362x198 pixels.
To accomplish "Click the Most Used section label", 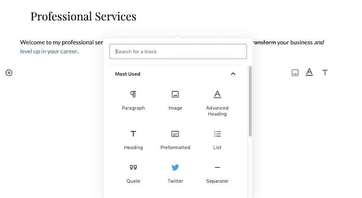I will pyautogui.click(x=128, y=74).
